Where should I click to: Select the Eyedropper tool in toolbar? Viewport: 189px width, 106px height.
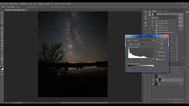(x=2, y=25)
